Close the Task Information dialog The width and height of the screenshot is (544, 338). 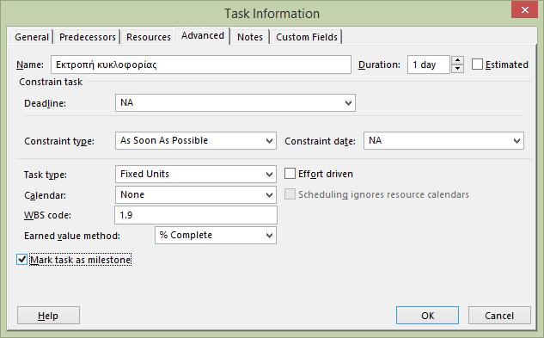click(525, 9)
